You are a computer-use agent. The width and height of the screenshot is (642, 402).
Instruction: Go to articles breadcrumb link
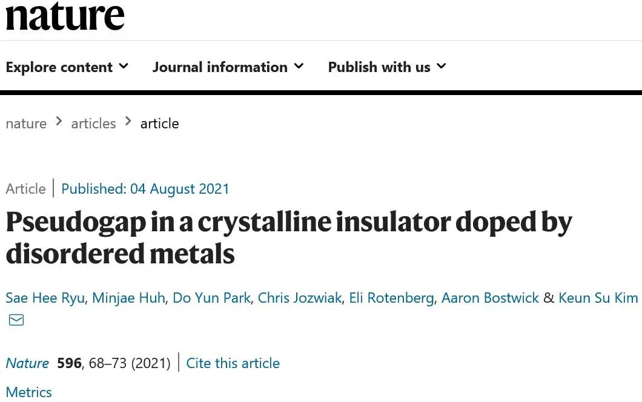93,124
